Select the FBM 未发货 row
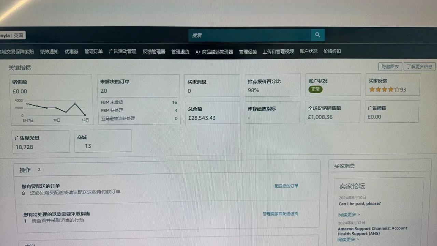Image resolution: width=437 pixels, height=246 pixels. [139, 102]
